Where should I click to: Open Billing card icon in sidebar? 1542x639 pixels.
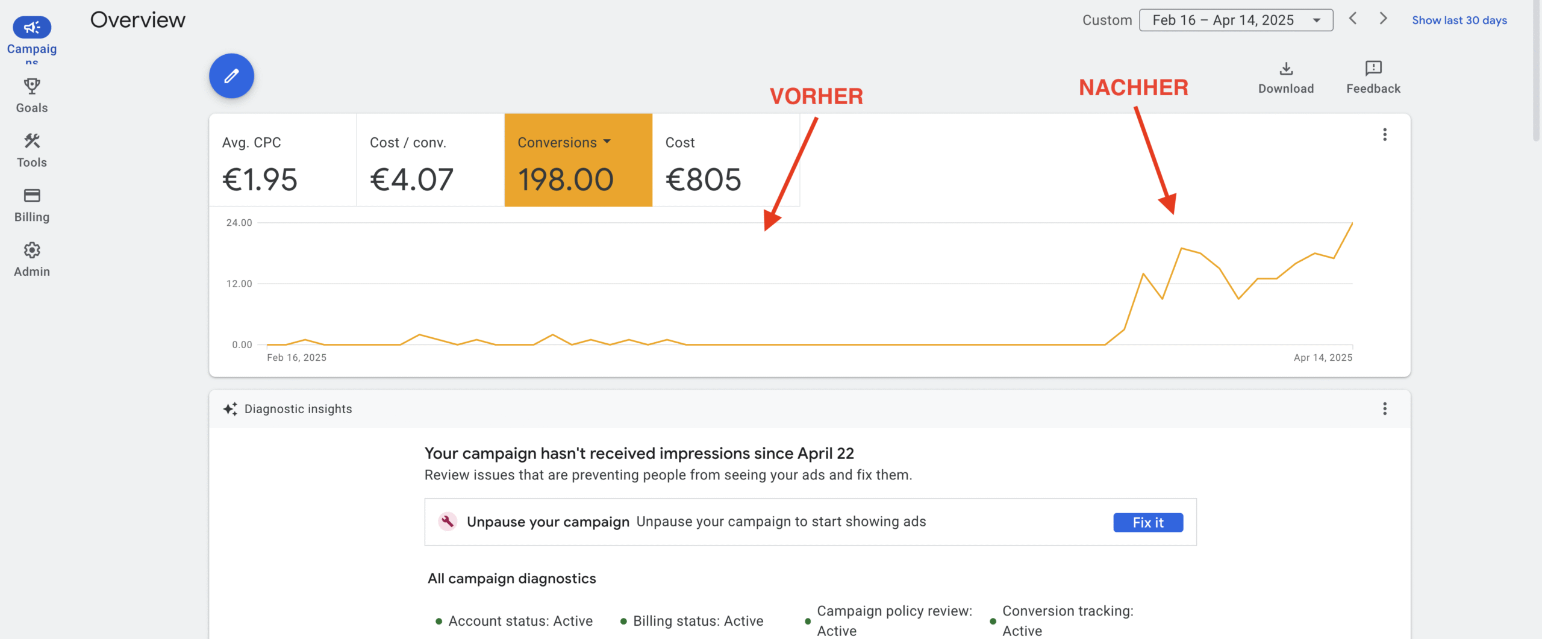click(32, 196)
